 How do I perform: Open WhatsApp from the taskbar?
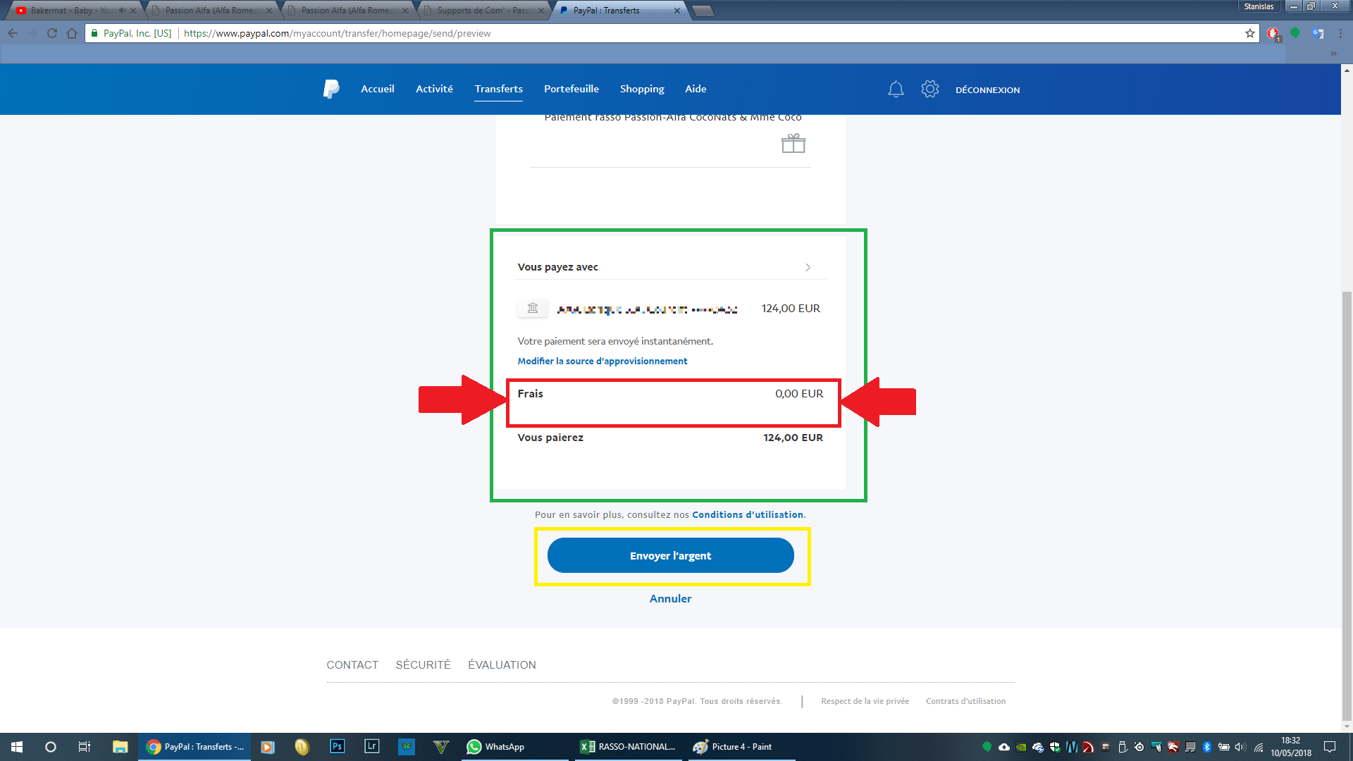(496, 747)
